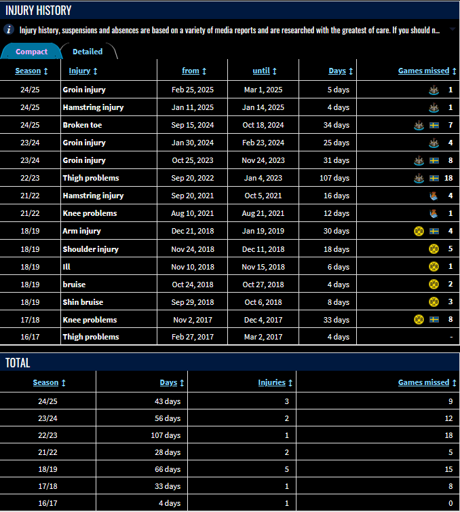Select the 'Sep 15, 2024' from date

click(193, 125)
